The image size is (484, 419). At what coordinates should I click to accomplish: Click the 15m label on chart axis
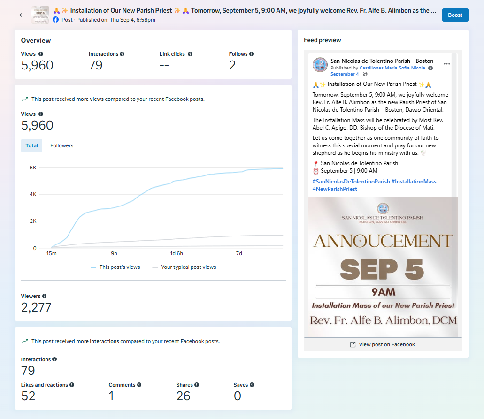point(52,253)
